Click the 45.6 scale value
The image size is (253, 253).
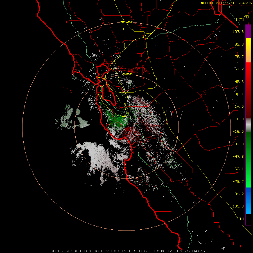click(239, 82)
